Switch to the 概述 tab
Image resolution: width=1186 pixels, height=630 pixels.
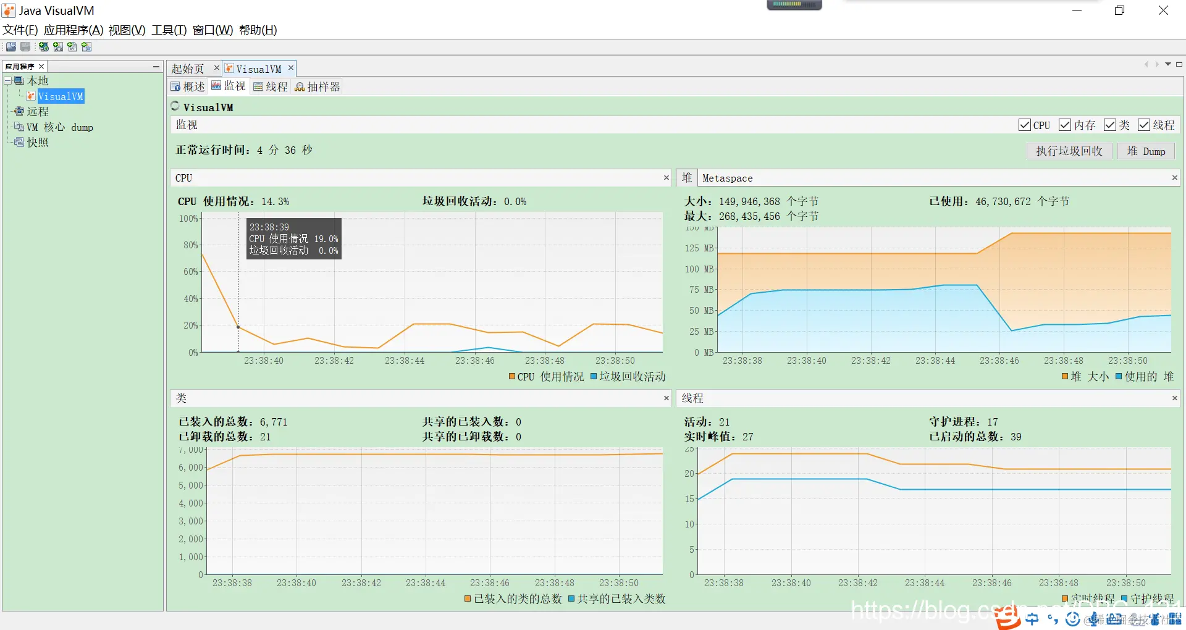[188, 87]
